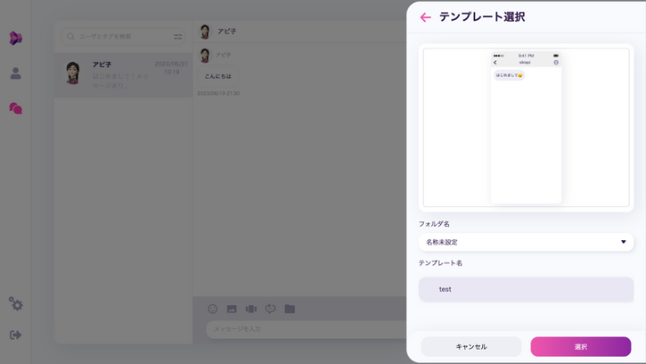Open the フォルダ名 dropdown showing 名称未設定
This screenshot has height=364, width=646.
pos(526,242)
